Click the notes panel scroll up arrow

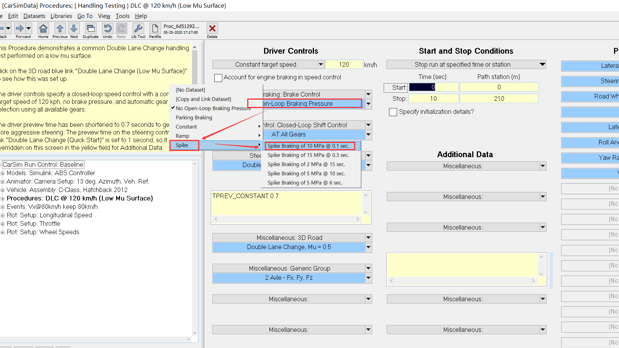pos(195,48)
